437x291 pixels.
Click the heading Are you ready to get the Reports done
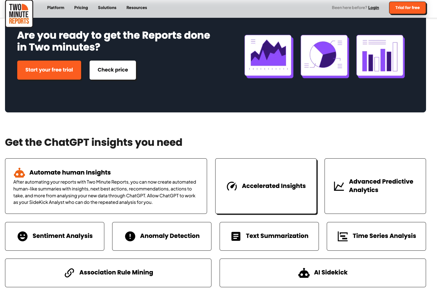click(113, 41)
